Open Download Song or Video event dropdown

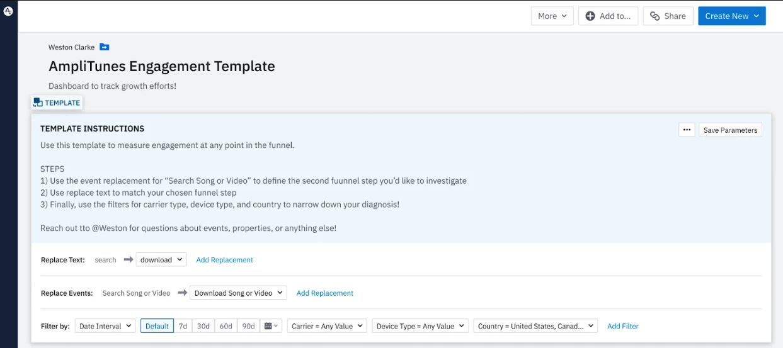[238, 293]
